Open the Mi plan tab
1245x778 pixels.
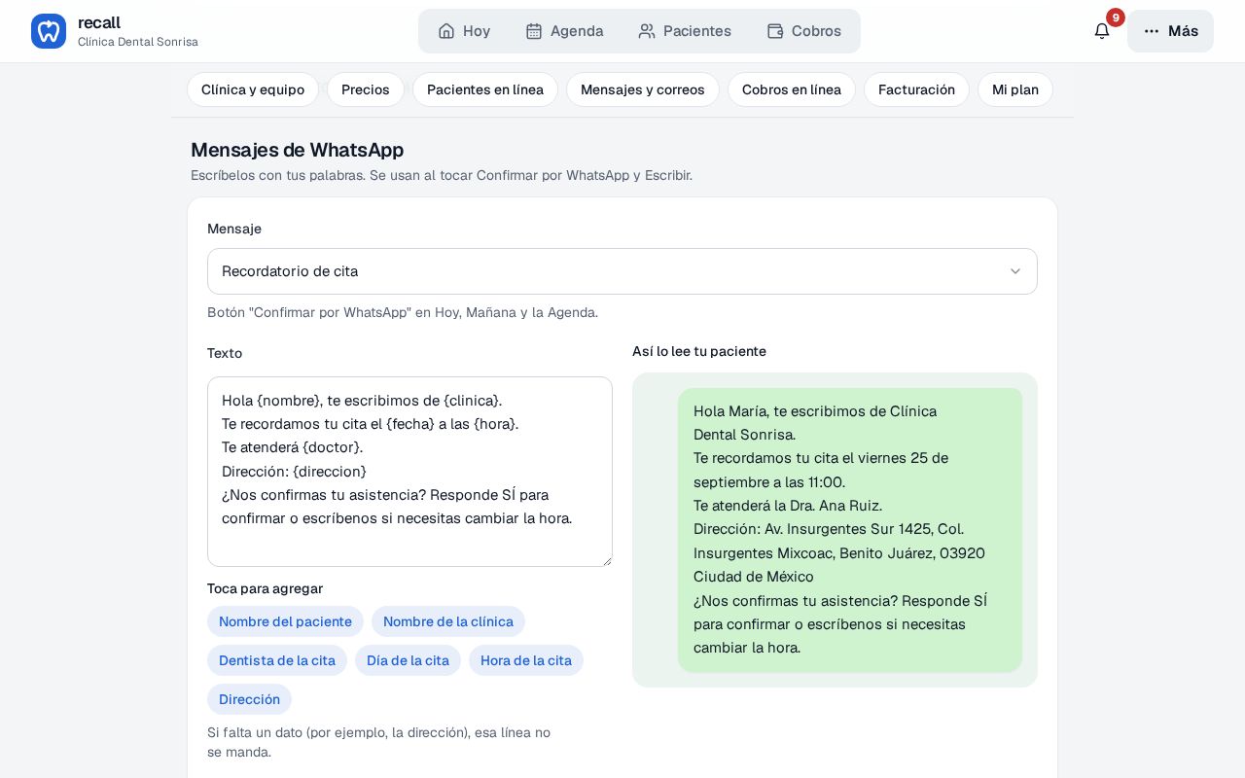(1015, 89)
